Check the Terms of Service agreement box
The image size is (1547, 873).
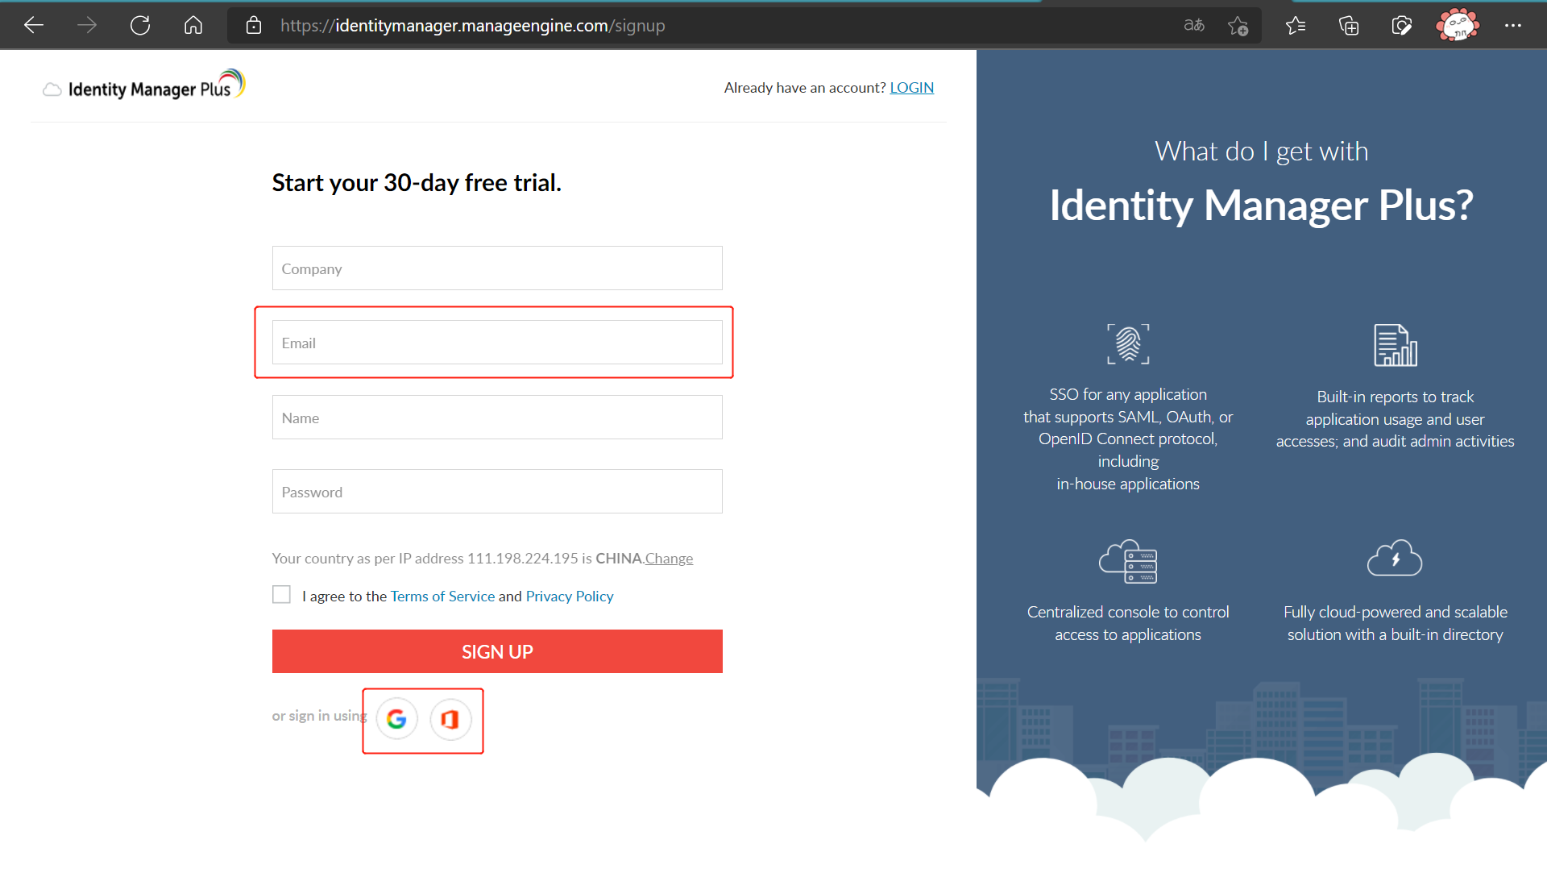[x=281, y=595]
